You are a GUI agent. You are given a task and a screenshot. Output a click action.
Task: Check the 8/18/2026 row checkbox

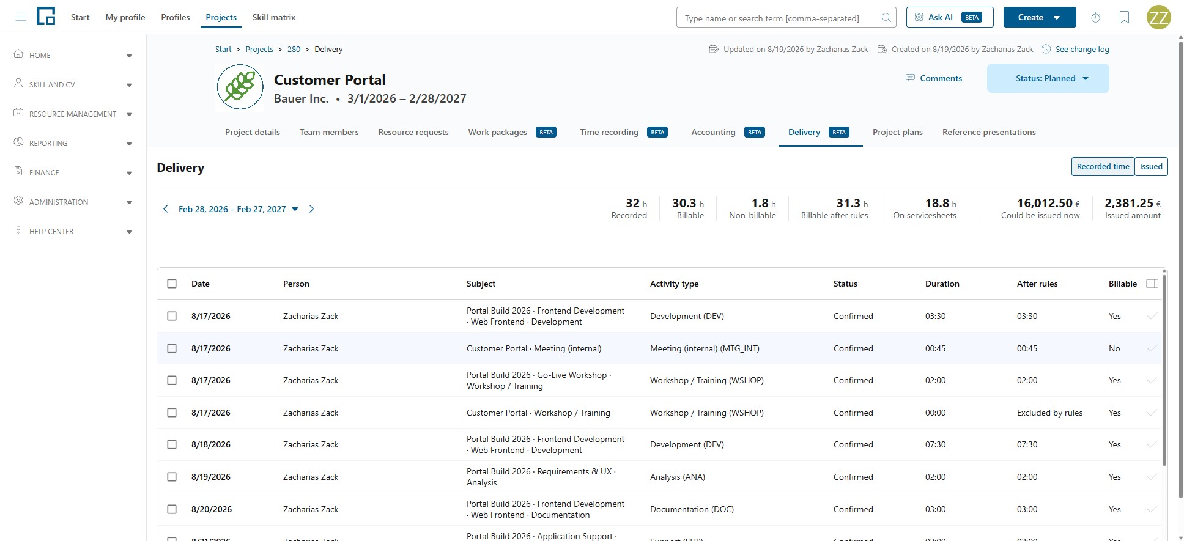(172, 444)
